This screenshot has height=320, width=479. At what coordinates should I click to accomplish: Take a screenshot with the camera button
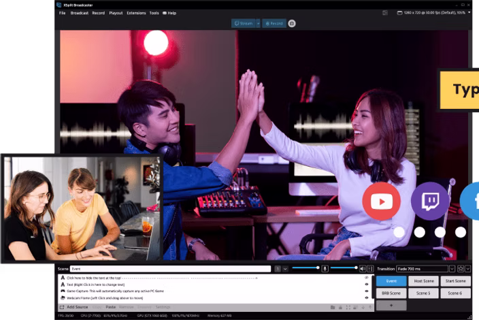pos(292,24)
